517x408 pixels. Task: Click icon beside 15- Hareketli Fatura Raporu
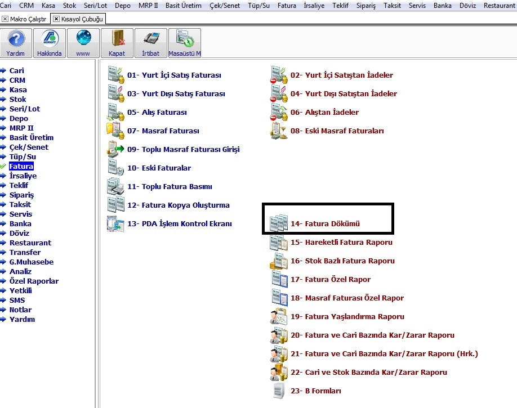coord(279,242)
